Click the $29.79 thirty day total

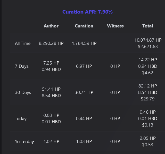[148, 99]
